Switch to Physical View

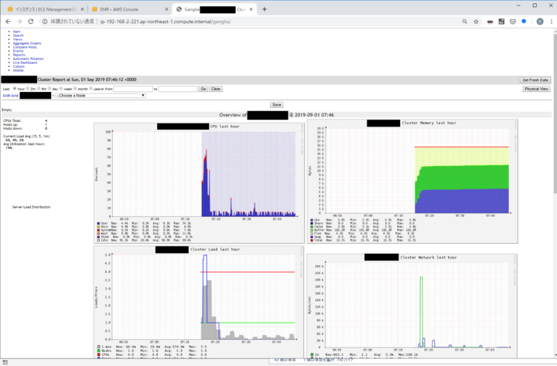(x=536, y=89)
